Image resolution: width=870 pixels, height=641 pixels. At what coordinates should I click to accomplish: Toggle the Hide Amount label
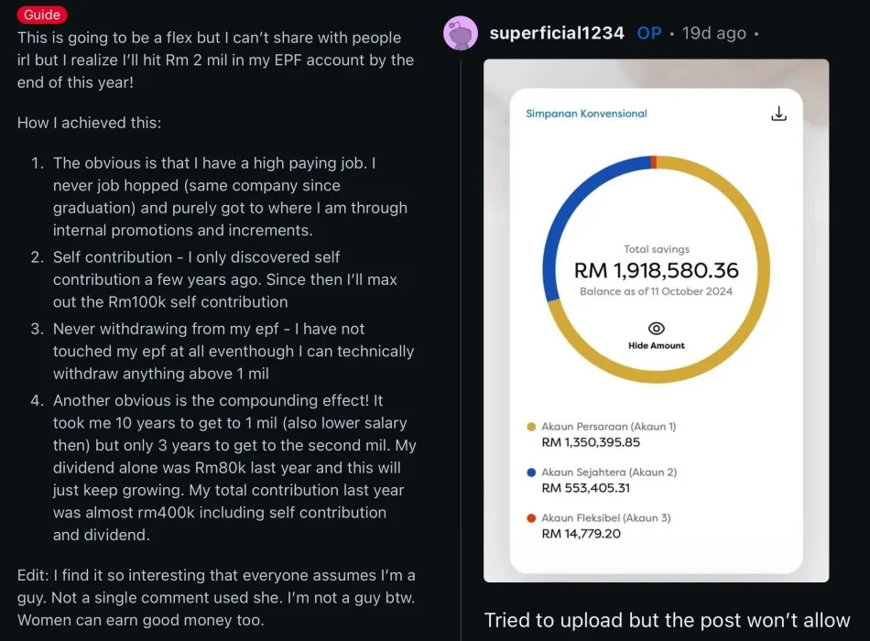click(x=657, y=345)
